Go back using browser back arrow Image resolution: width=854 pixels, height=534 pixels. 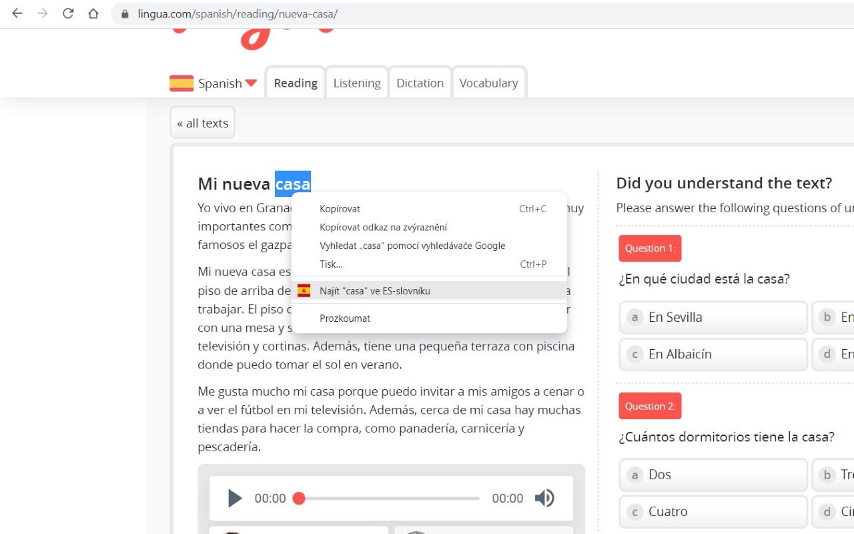point(17,13)
